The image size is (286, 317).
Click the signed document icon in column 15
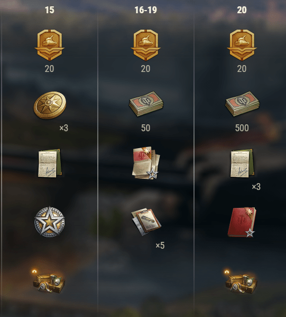point(50,163)
